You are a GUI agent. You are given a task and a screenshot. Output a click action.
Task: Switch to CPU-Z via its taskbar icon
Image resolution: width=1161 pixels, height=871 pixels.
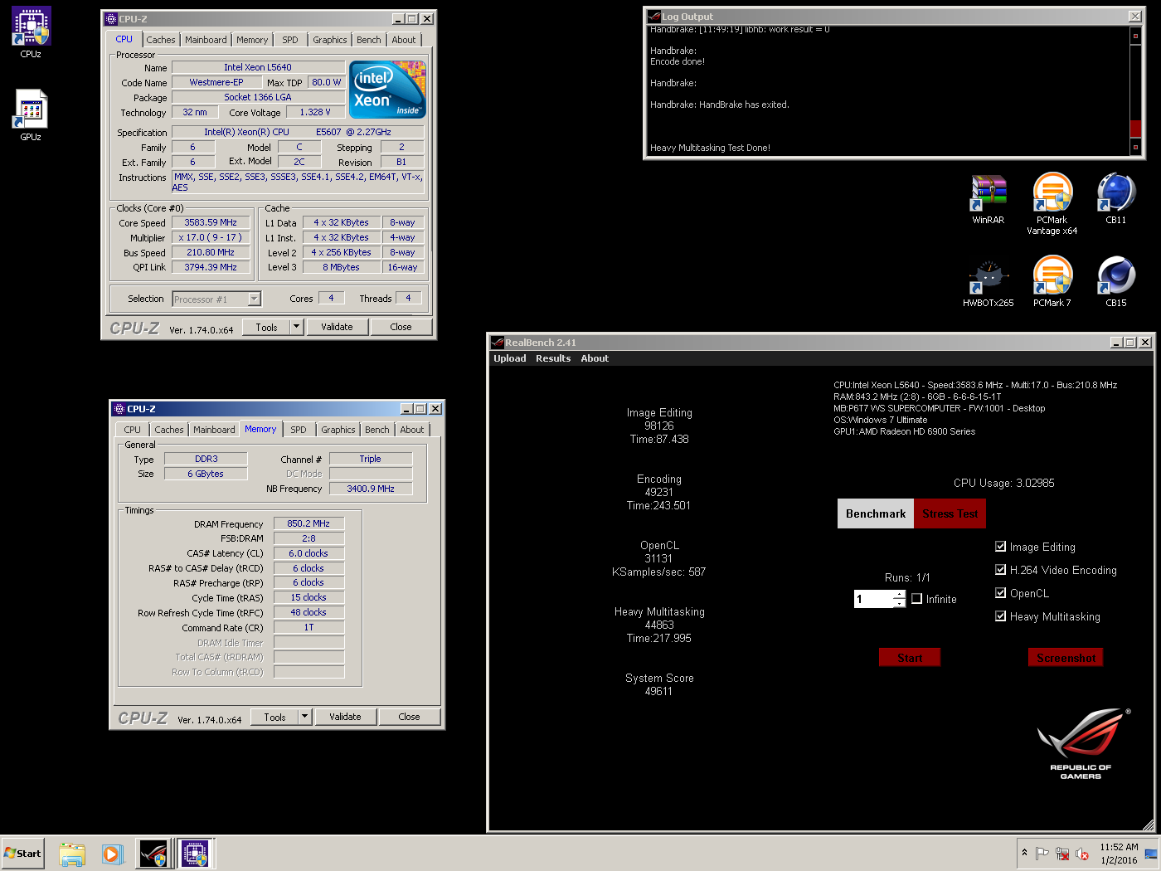[195, 854]
